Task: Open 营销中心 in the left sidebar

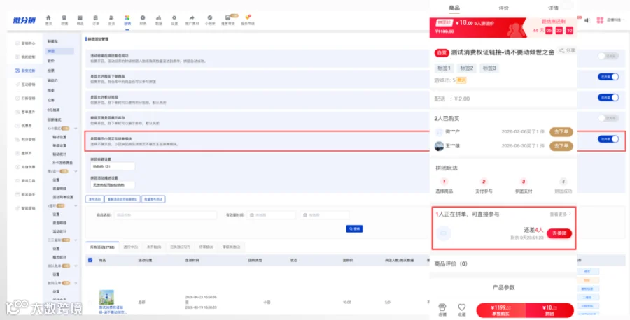Action: point(25,43)
